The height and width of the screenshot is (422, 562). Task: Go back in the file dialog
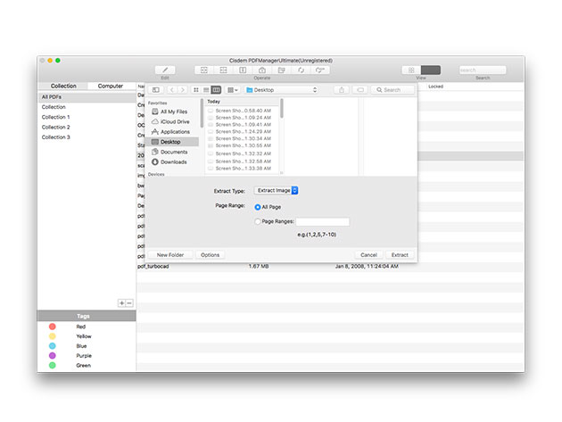172,90
